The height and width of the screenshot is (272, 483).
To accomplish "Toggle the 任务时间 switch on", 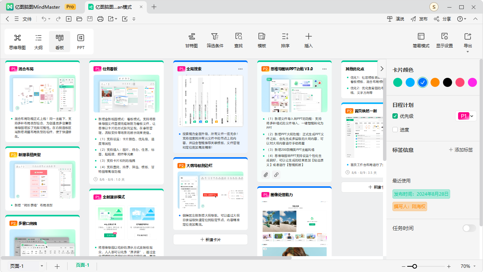I will 469,228.
